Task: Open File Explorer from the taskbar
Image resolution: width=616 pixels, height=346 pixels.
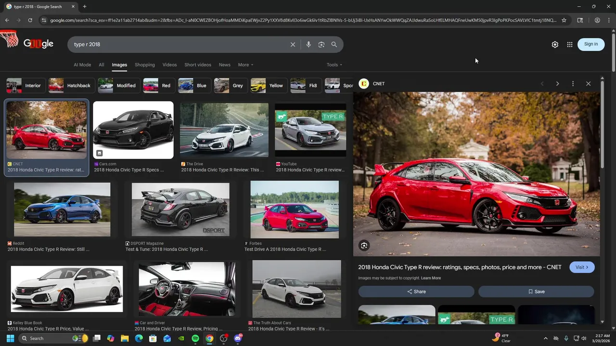Action: [125, 338]
